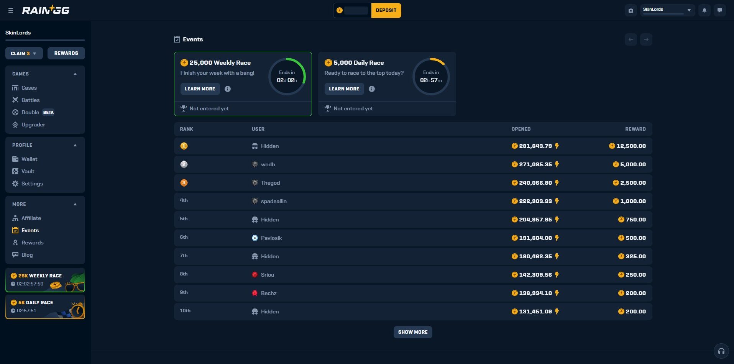Click reward amount 12,500.00
734x364 pixels.
631,146
